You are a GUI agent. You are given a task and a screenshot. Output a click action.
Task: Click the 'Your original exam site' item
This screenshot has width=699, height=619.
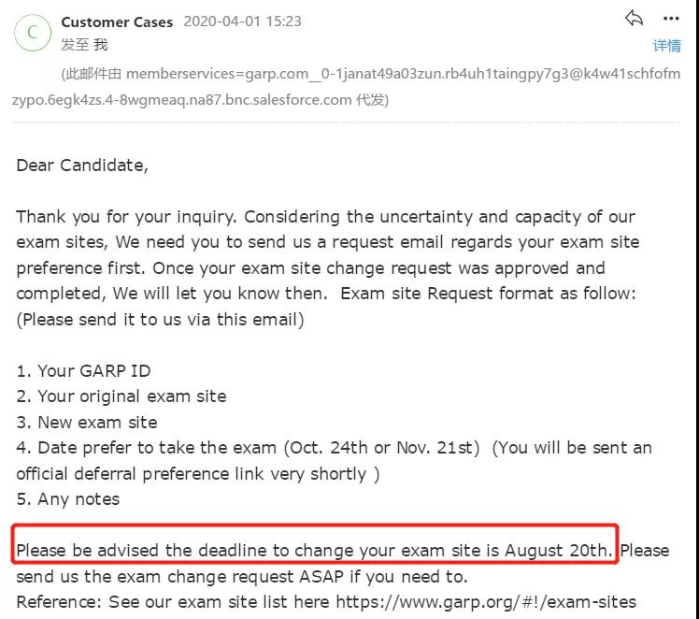click(x=121, y=396)
